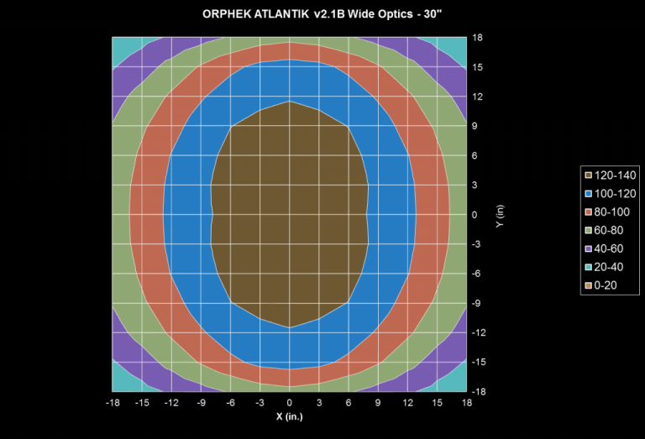
Task: Click X-axis tick label 0
Action: [x=290, y=403]
